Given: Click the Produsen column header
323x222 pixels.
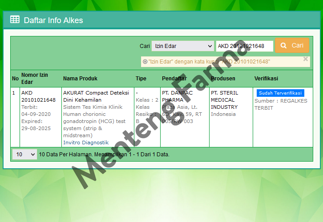Looking at the screenshot, I should [223, 79].
